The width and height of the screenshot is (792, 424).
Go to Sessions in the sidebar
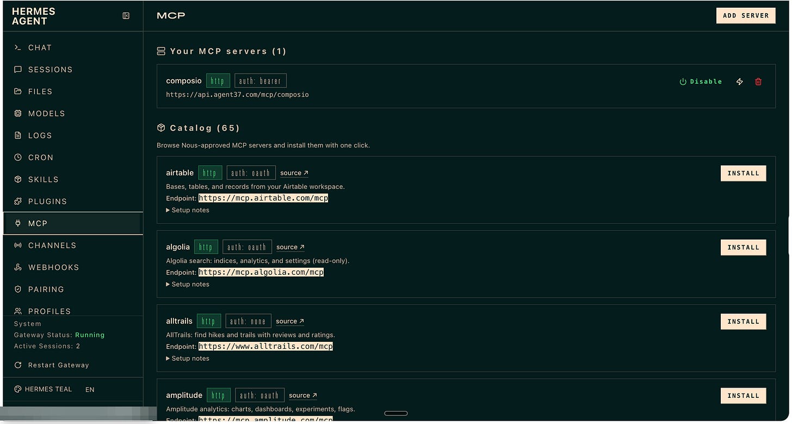coord(73,70)
